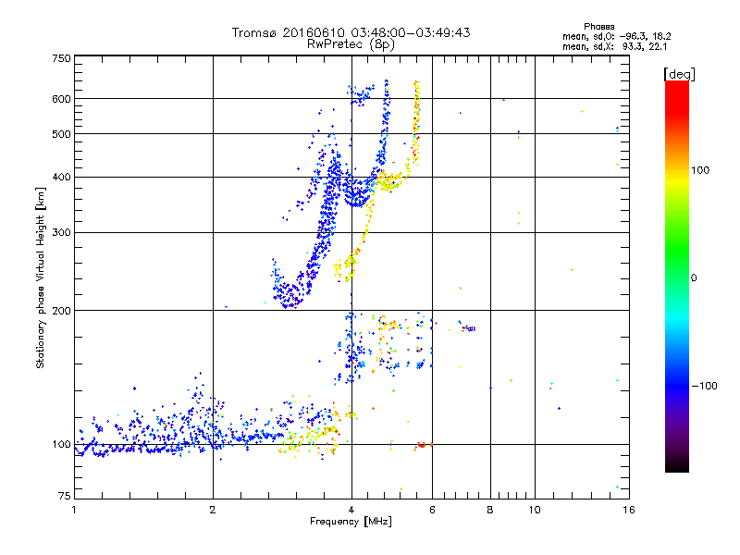
Task: Click the x-axis label '16'
Action: [629, 510]
